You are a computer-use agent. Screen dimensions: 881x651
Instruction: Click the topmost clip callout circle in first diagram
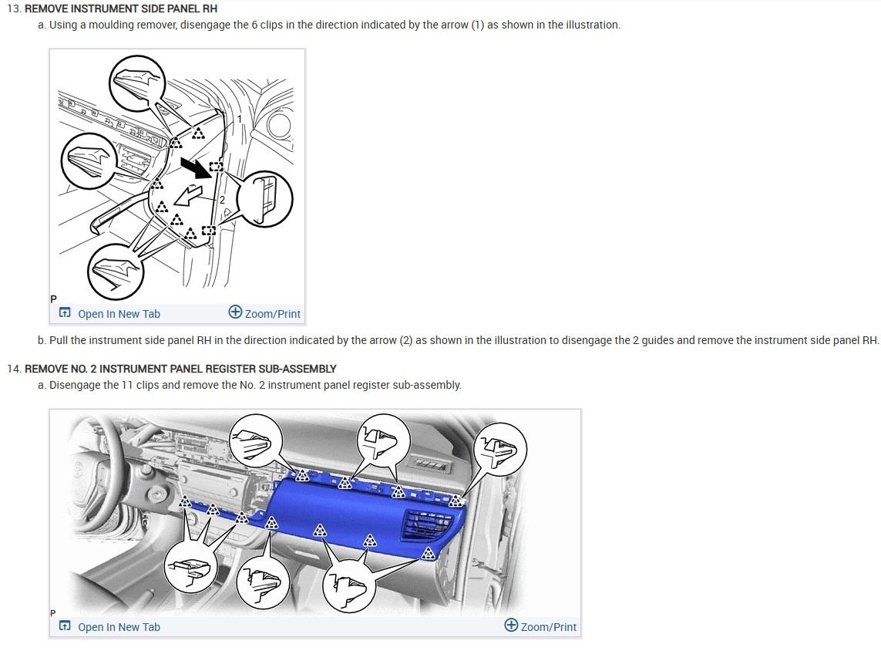click(x=136, y=83)
